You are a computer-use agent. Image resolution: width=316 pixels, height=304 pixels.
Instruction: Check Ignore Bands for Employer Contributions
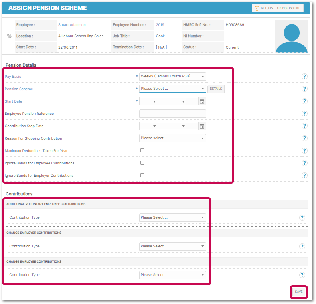tap(142, 175)
